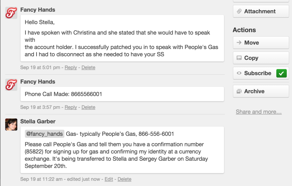The image size is (292, 186).
Task: Open Stella Garber's profile photo
Action: point(11,124)
